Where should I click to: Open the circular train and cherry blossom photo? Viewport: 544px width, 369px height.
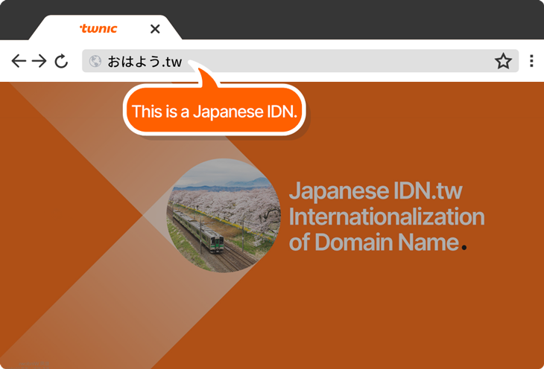(x=223, y=215)
